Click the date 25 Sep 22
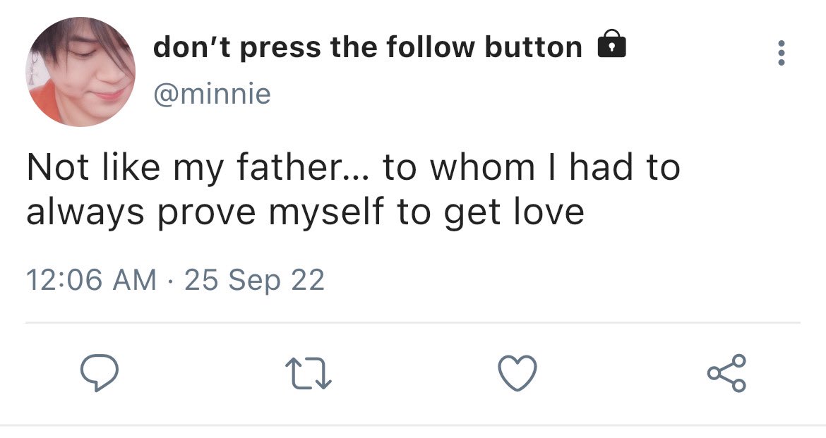Screen dimensions: 826x438 coord(254,280)
